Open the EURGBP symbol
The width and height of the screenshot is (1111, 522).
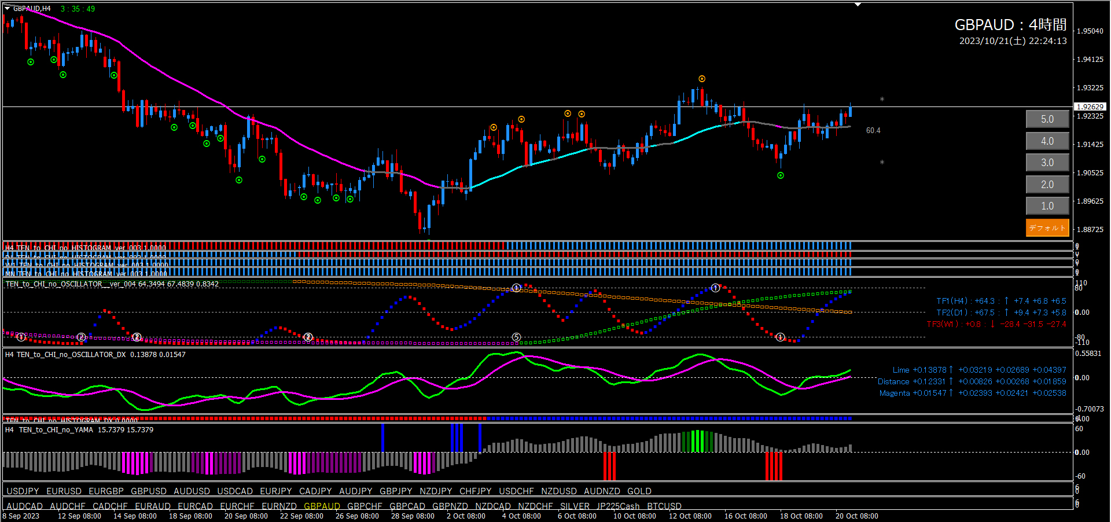[106, 491]
